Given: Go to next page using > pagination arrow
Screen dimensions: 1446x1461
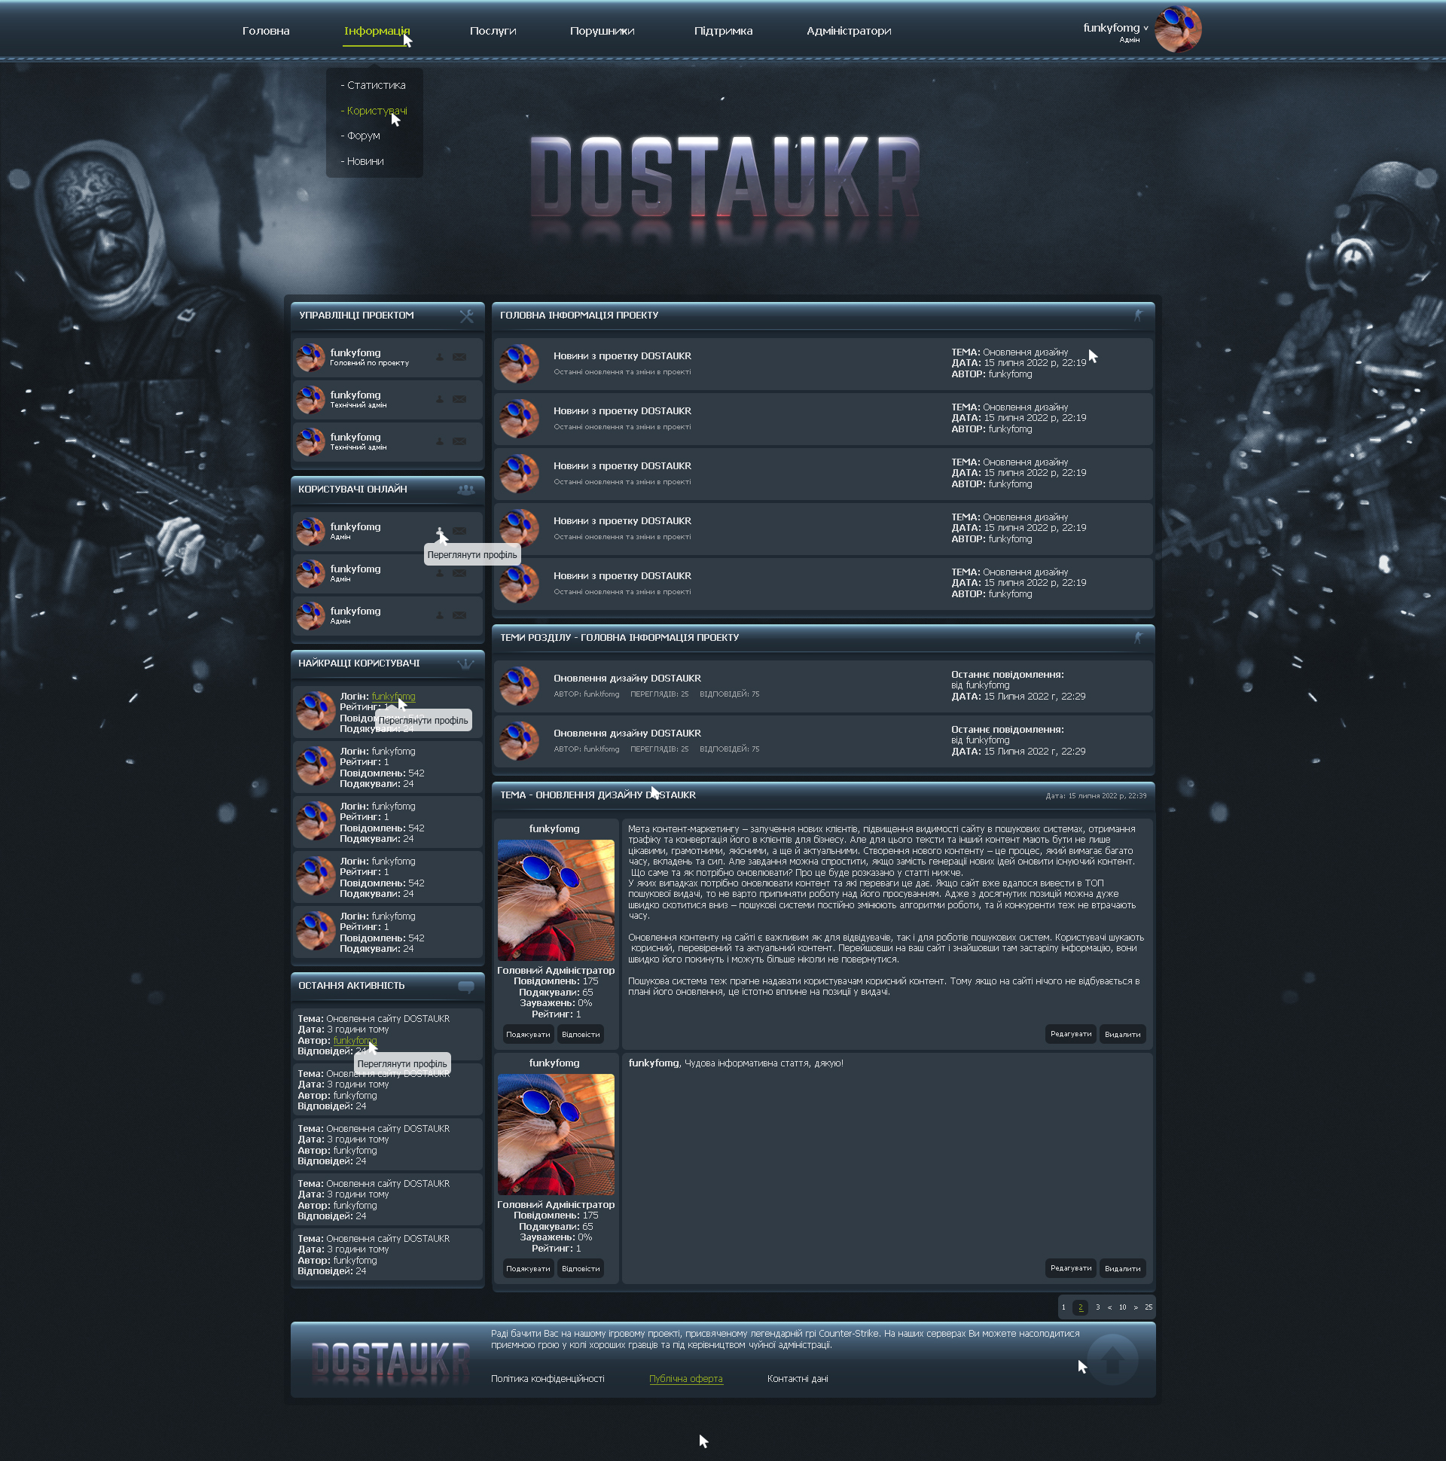Looking at the screenshot, I should (1135, 1307).
